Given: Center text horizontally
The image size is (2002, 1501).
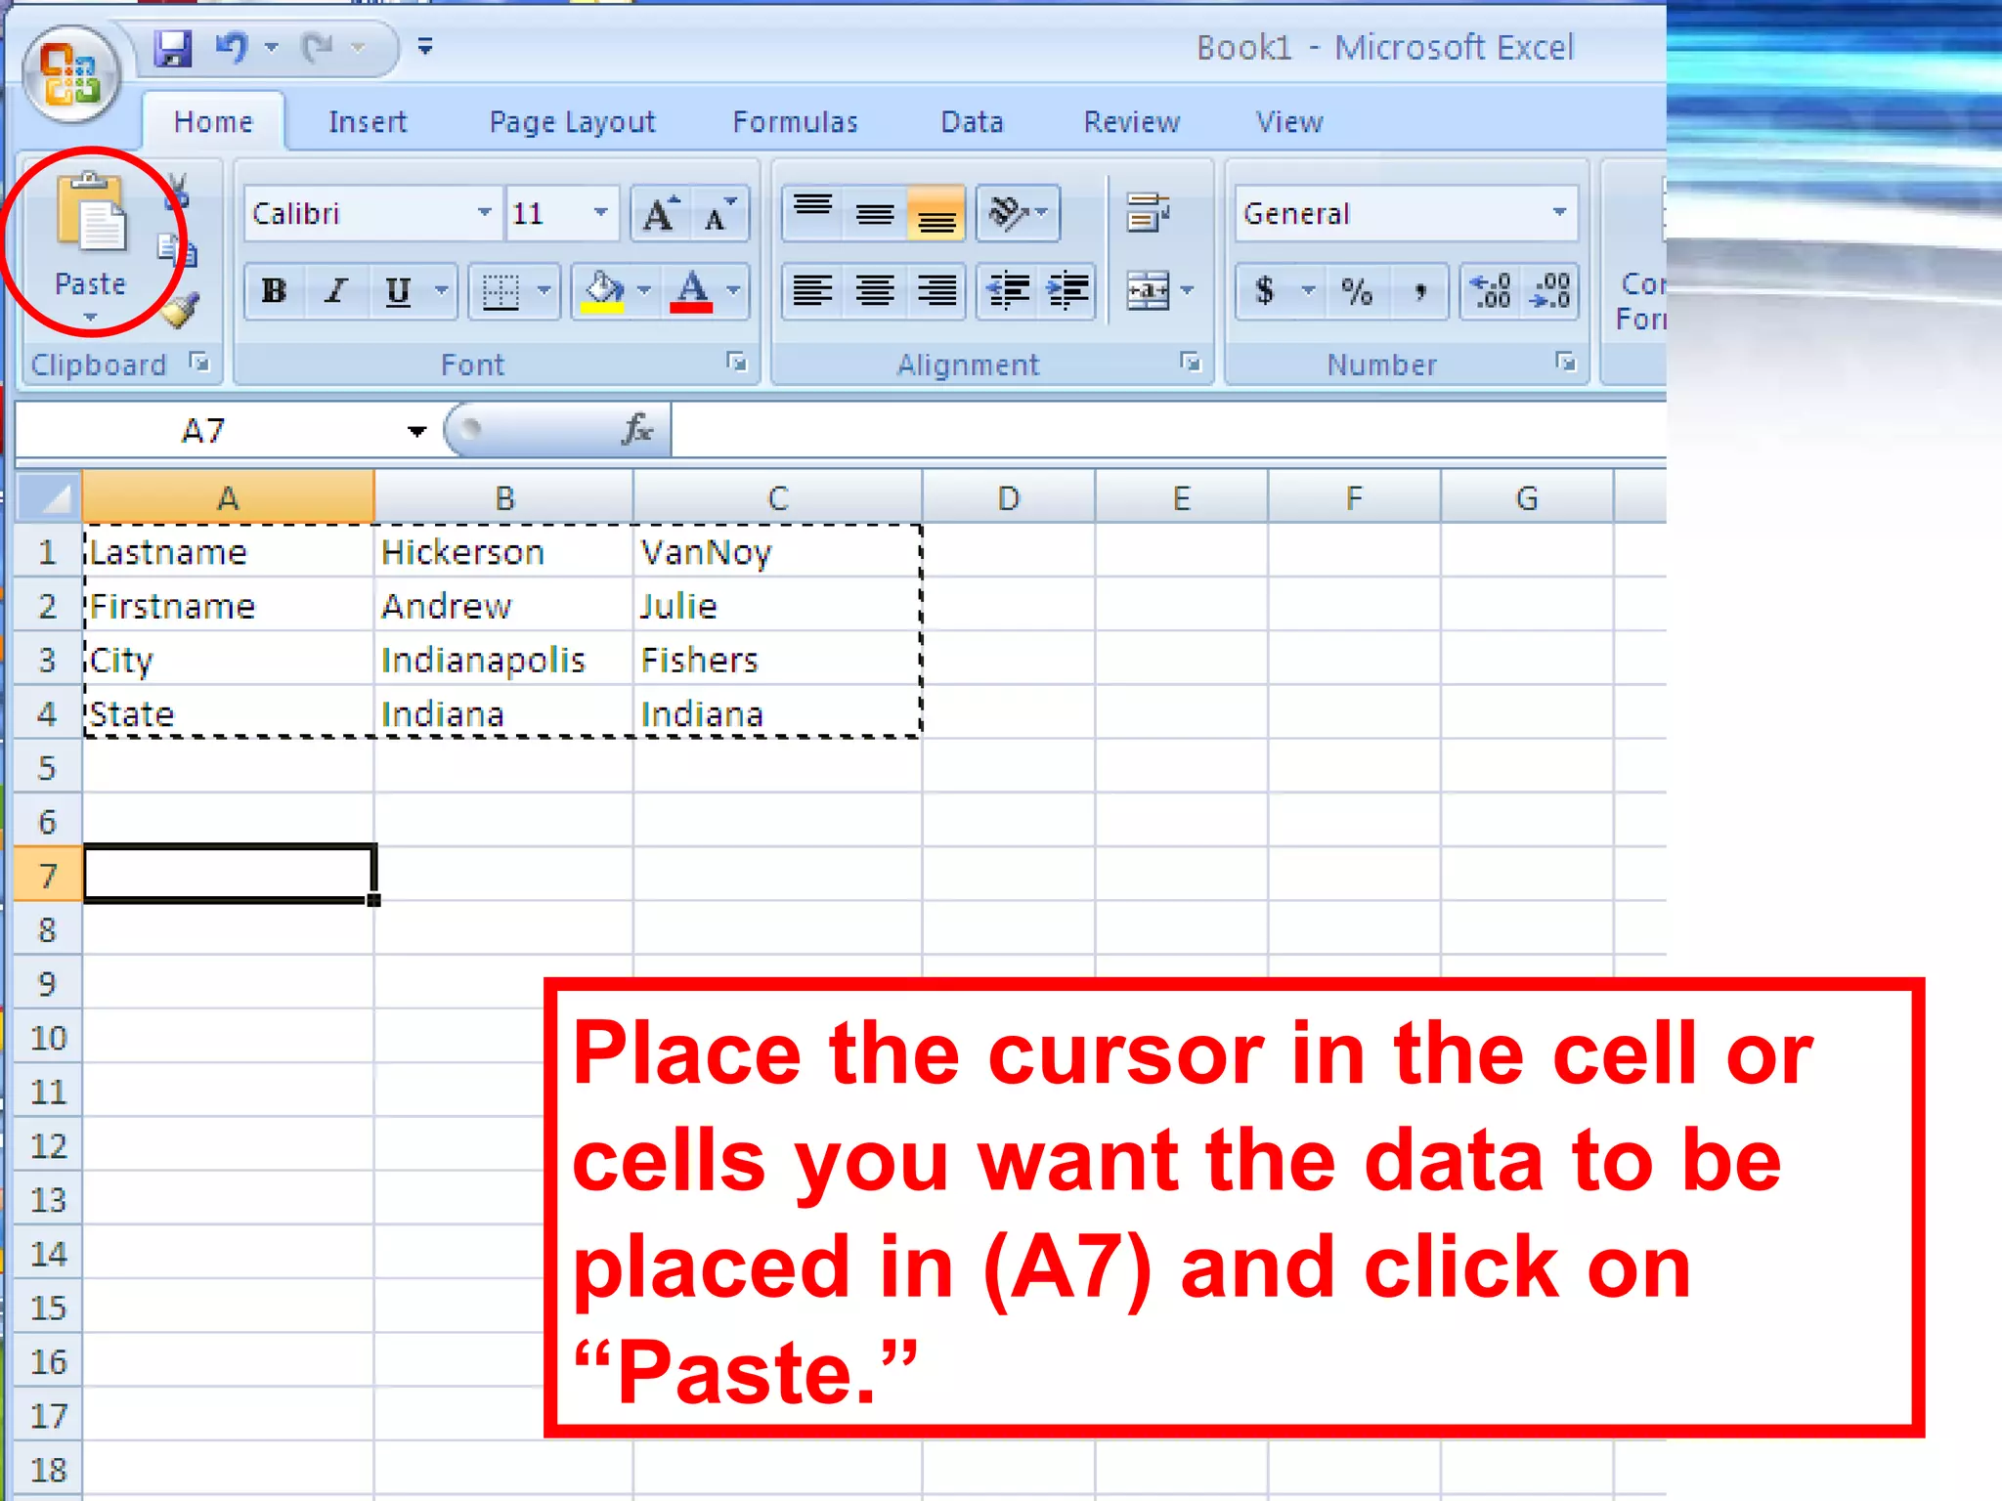Looking at the screenshot, I should 875,290.
